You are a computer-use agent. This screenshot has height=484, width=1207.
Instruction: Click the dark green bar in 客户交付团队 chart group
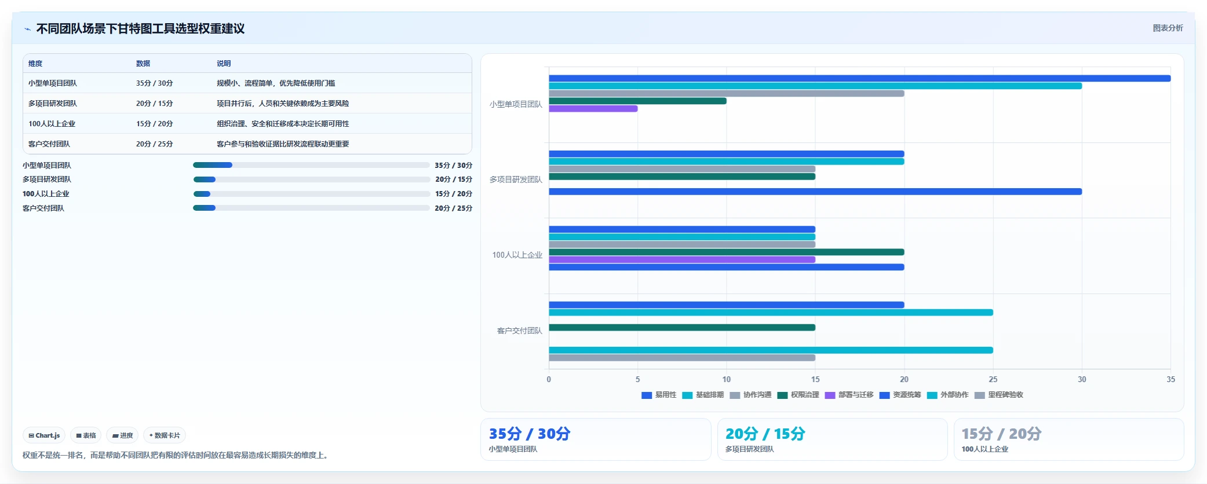coord(682,328)
